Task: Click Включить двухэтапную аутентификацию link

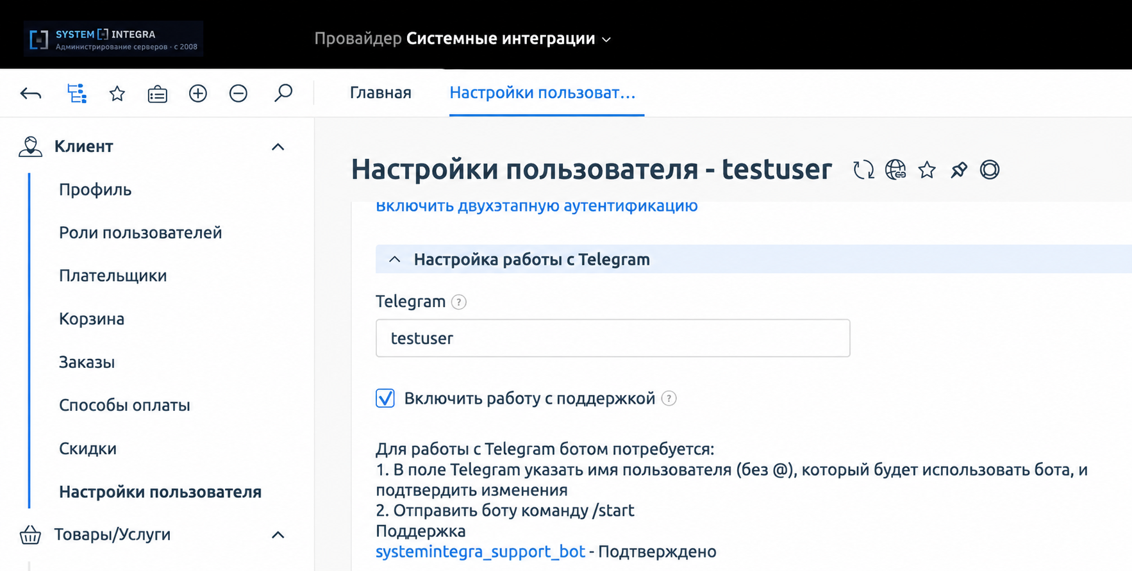Action: (x=537, y=206)
